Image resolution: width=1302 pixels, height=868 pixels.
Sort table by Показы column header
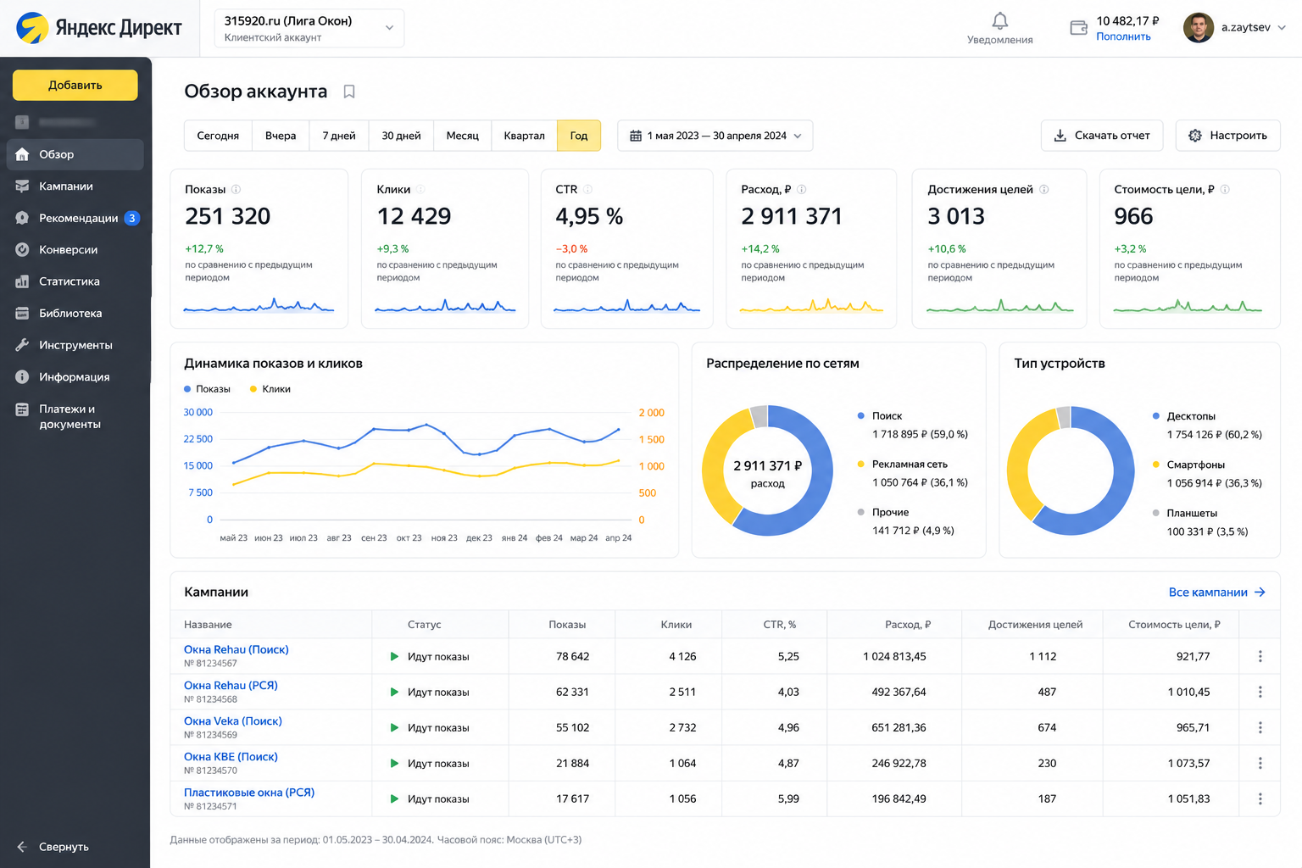[567, 625]
